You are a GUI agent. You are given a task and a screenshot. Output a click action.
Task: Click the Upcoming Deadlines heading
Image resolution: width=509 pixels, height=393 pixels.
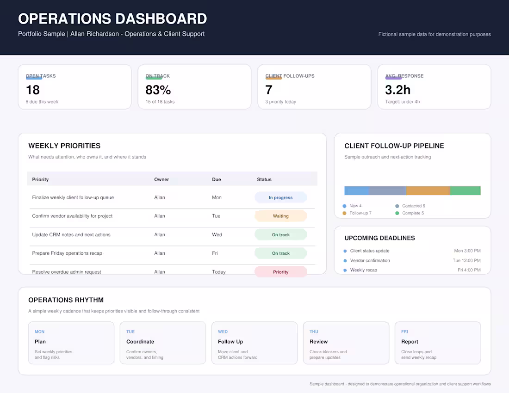coord(379,238)
